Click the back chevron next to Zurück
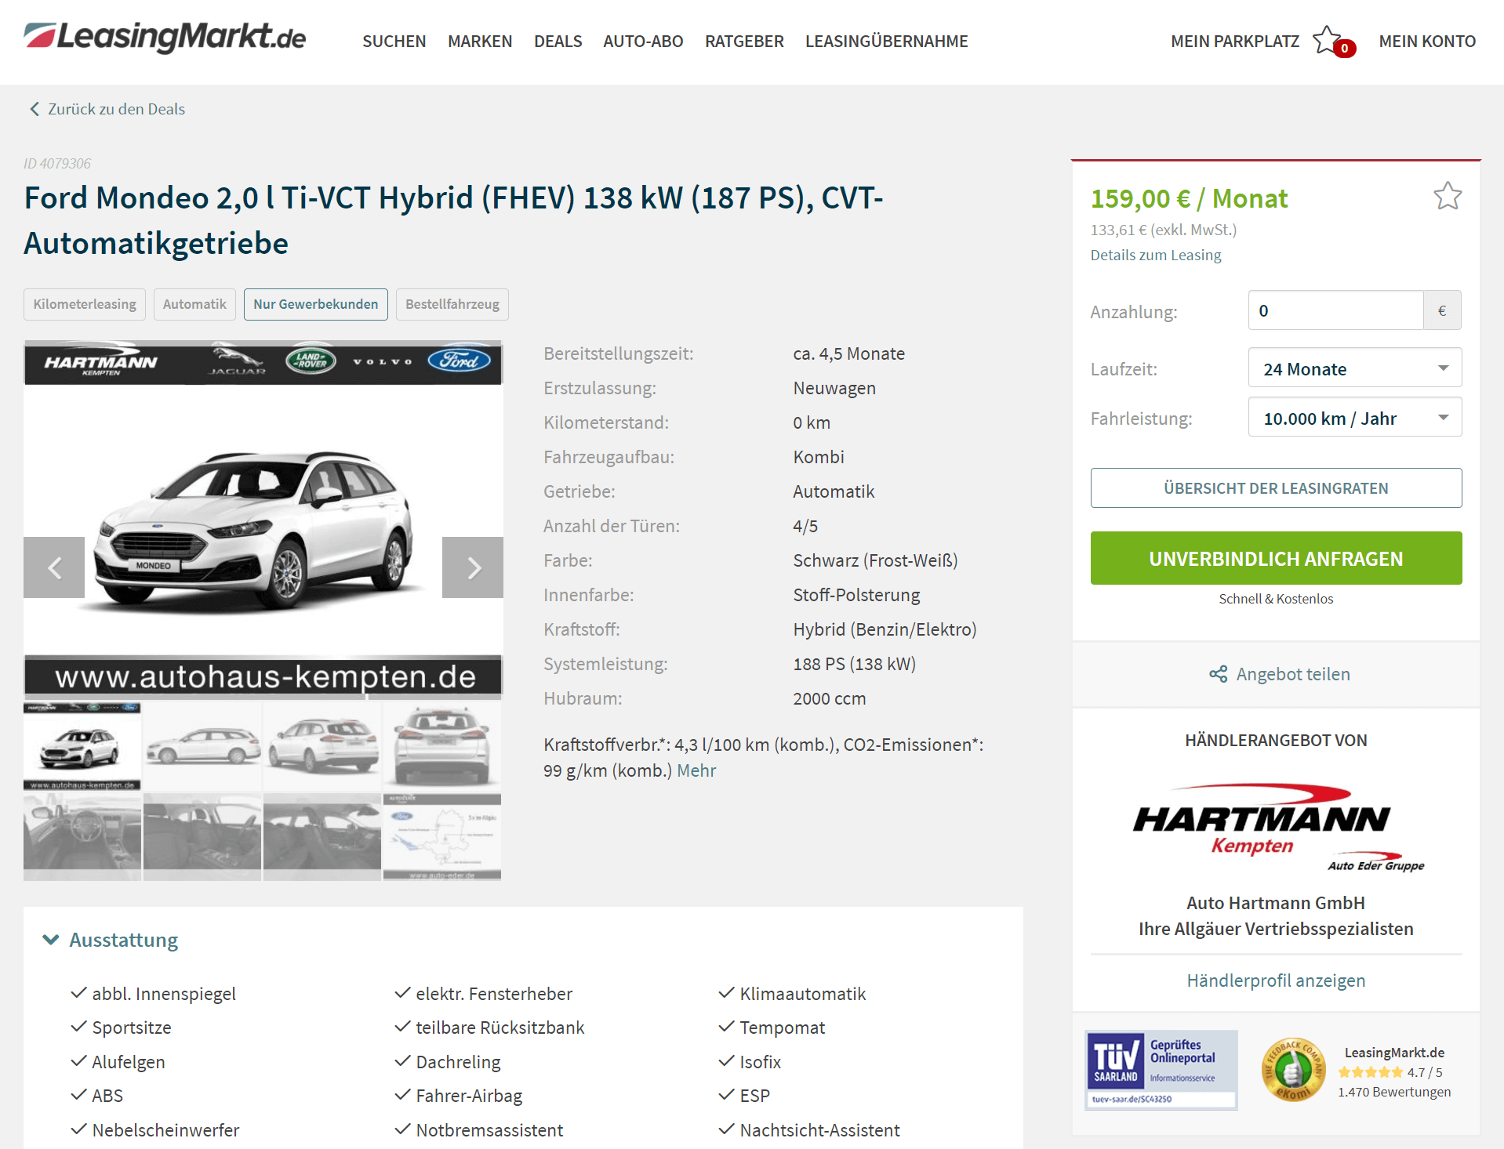Screen dimensions: 1504x1149 click(x=34, y=109)
